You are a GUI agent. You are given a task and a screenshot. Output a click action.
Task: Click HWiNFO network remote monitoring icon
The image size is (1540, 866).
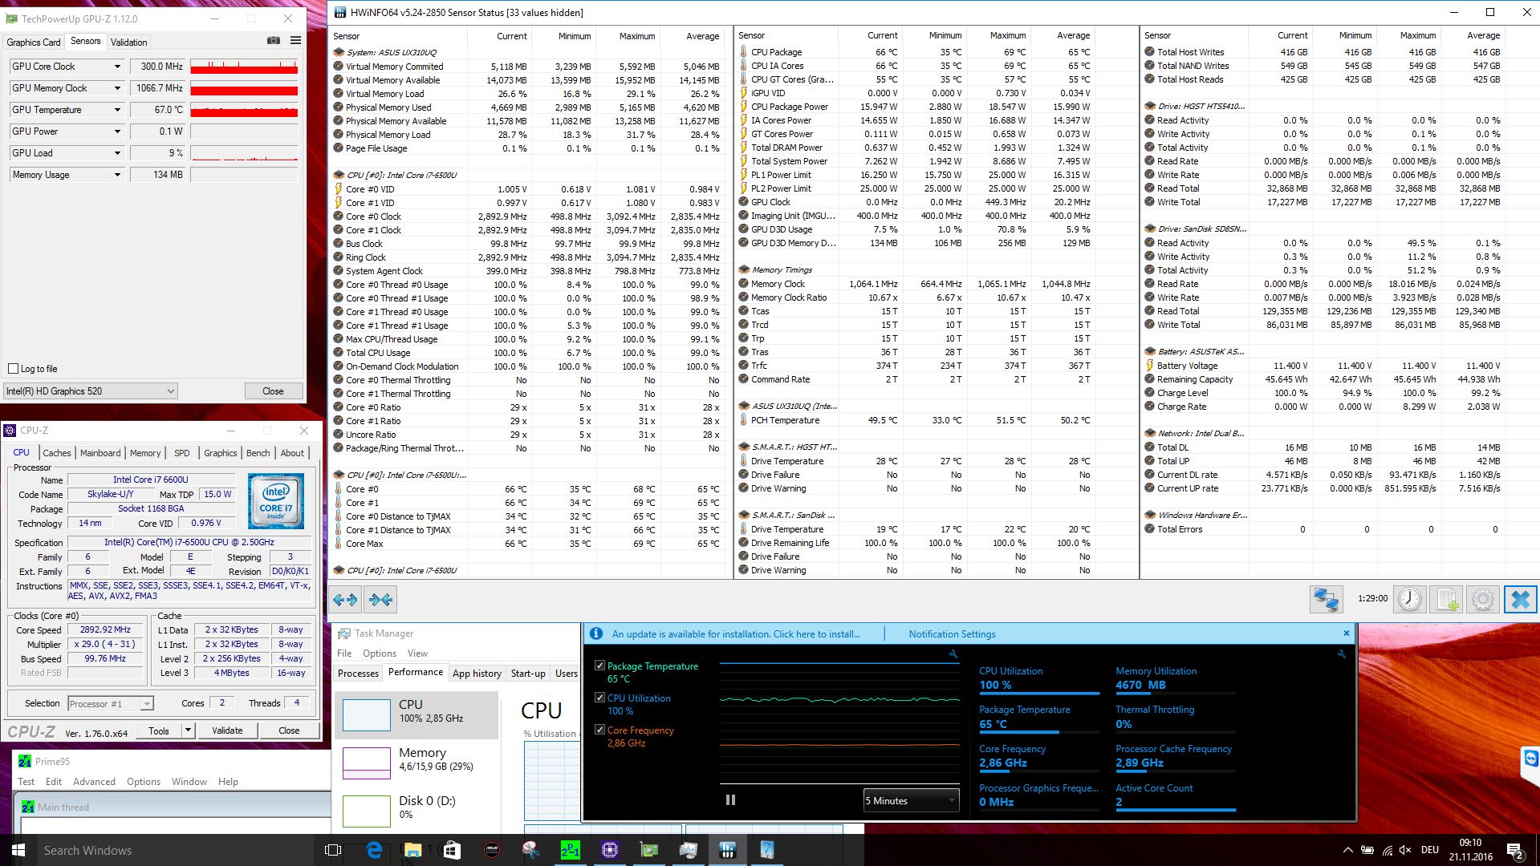click(x=1326, y=599)
